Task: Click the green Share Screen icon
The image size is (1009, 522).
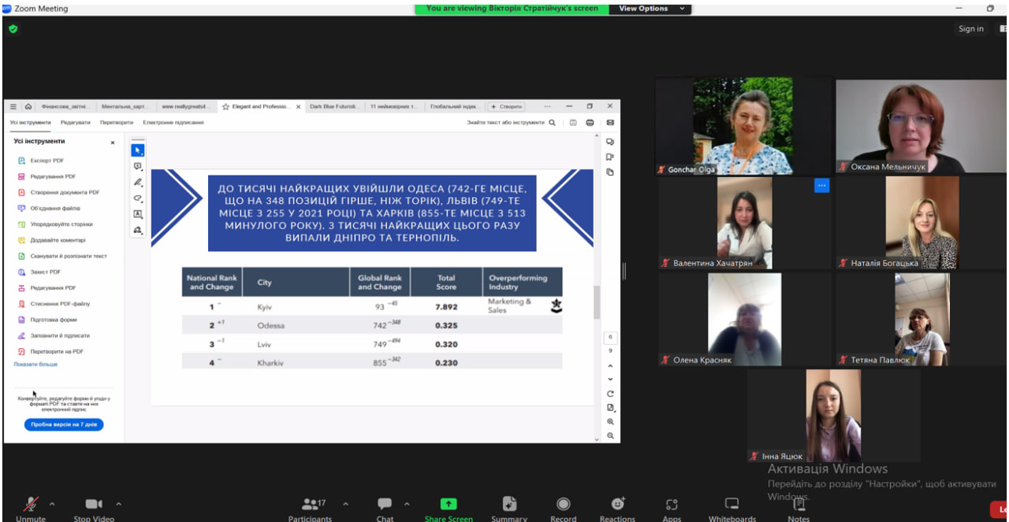Action: 449,504
